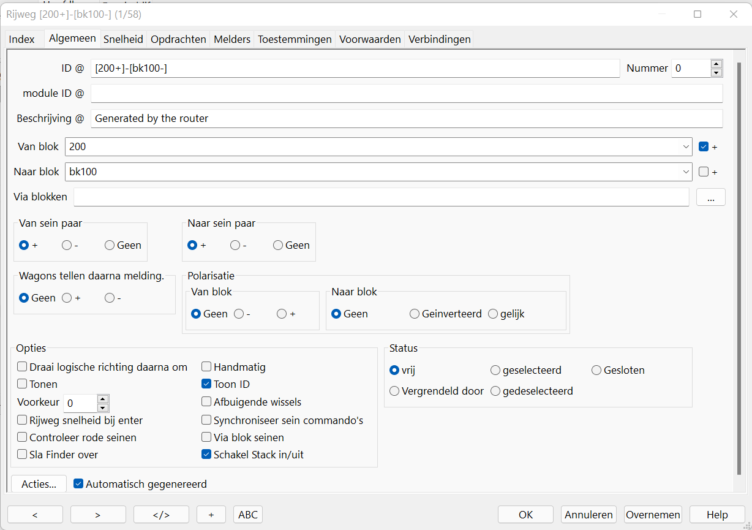Screen dimensions: 752x530
Task: Open the Verbindingen tab
Action: 439,39
